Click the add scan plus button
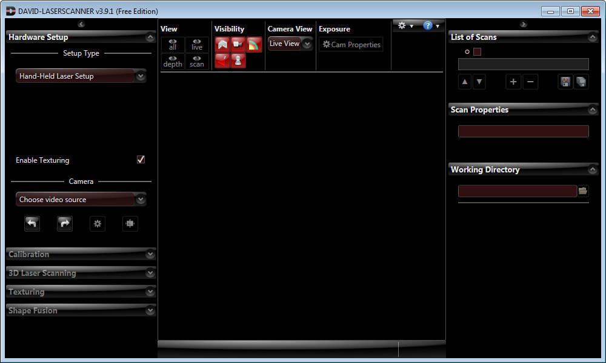The width and height of the screenshot is (606, 363). coord(513,82)
